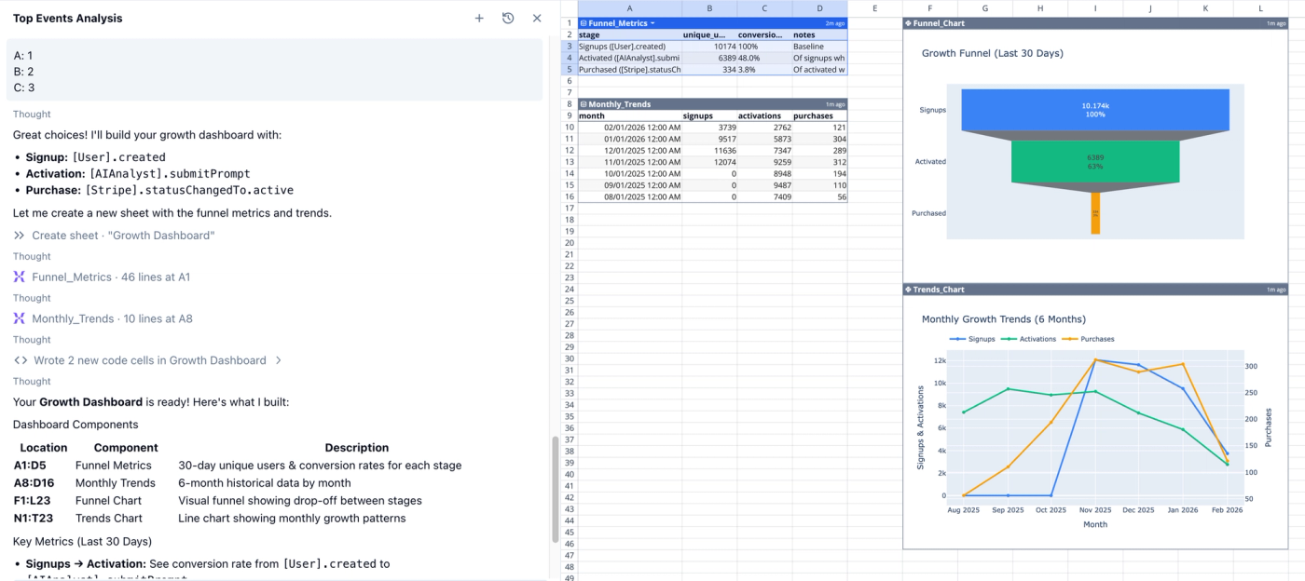This screenshot has width=1305, height=581.
Task: Click the 'notes' column header cell
Action: [x=820, y=34]
